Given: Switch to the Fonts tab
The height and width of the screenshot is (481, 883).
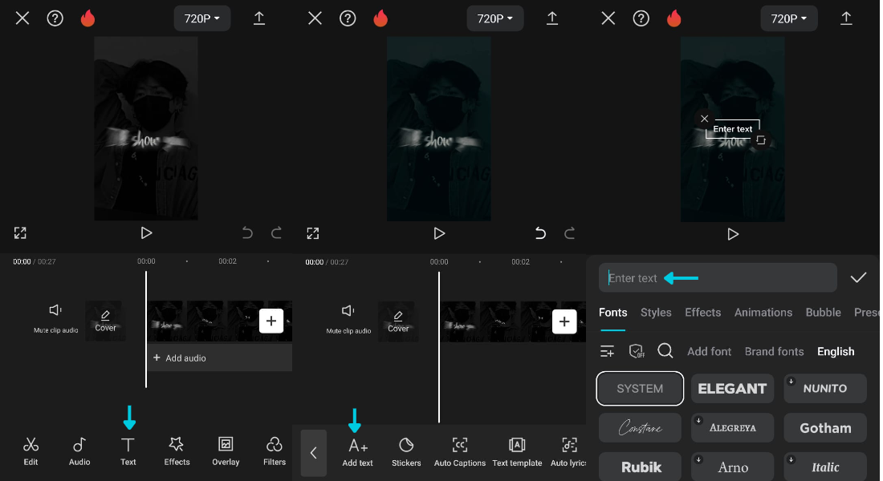Looking at the screenshot, I should [x=612, y=313].
